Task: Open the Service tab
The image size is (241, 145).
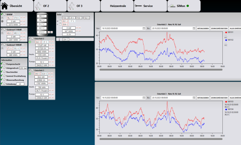Action: (150, 6)
